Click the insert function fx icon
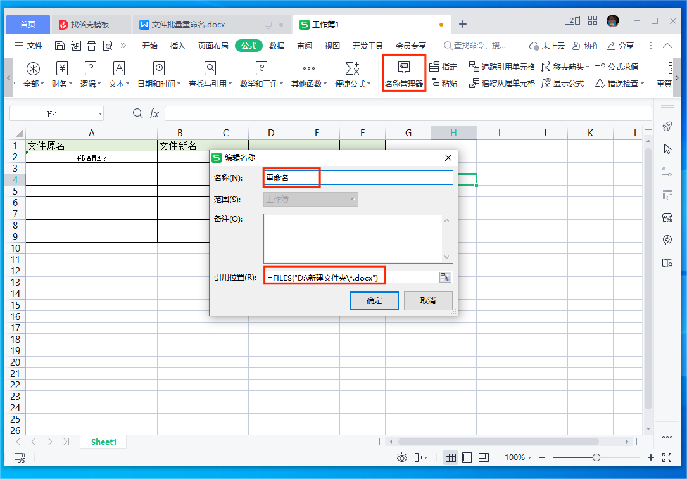This screenshot has width=687, height=479. pyautogui.click(x=154, y=114)
